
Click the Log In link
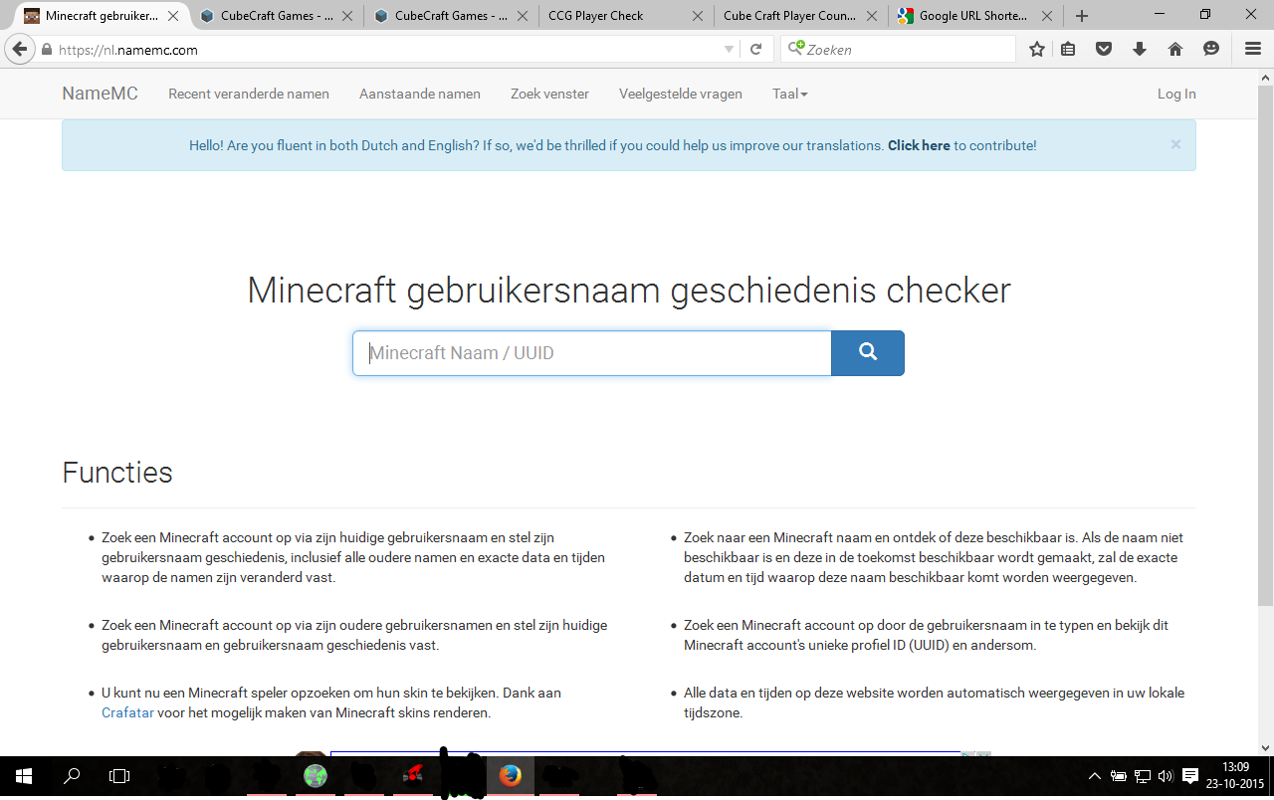(1176, 94)
